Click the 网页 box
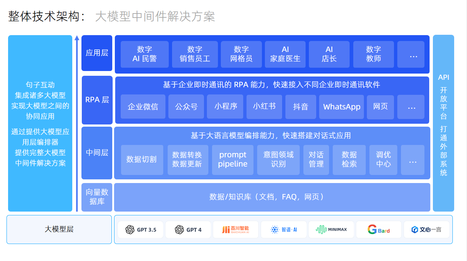 [x=380, y=107]
